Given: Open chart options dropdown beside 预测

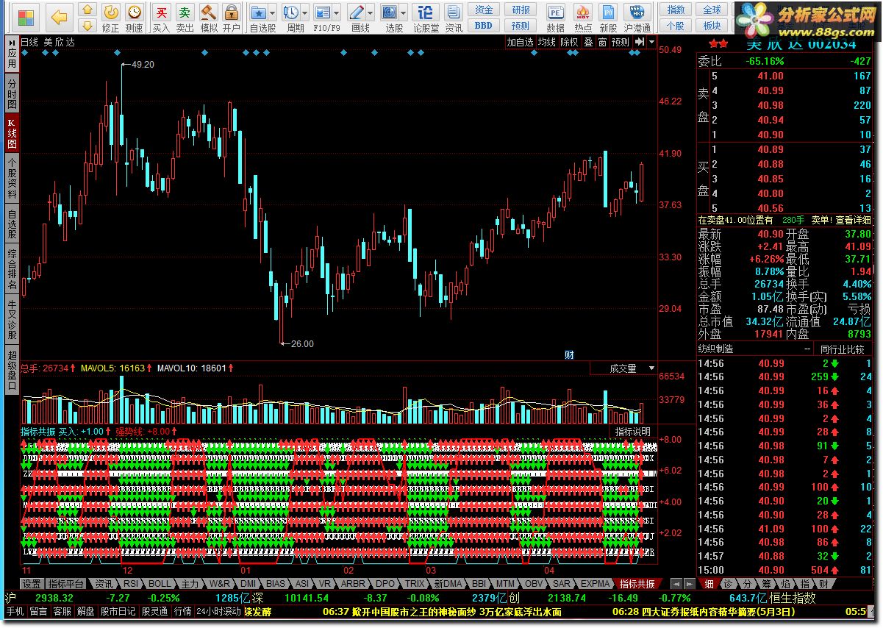Looking at the screenshot, I should (651, 42).
